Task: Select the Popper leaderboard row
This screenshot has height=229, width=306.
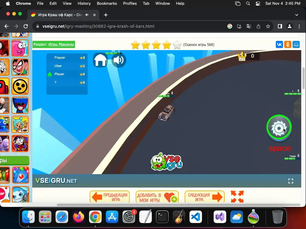Action: click(67, 58)
